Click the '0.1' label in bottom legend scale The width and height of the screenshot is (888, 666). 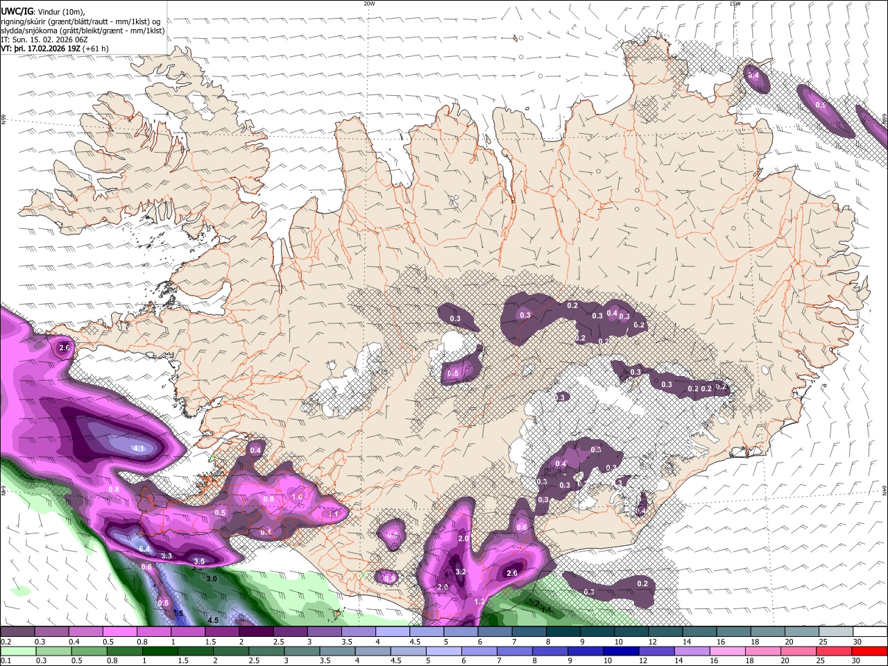click(x=6, y=660)
